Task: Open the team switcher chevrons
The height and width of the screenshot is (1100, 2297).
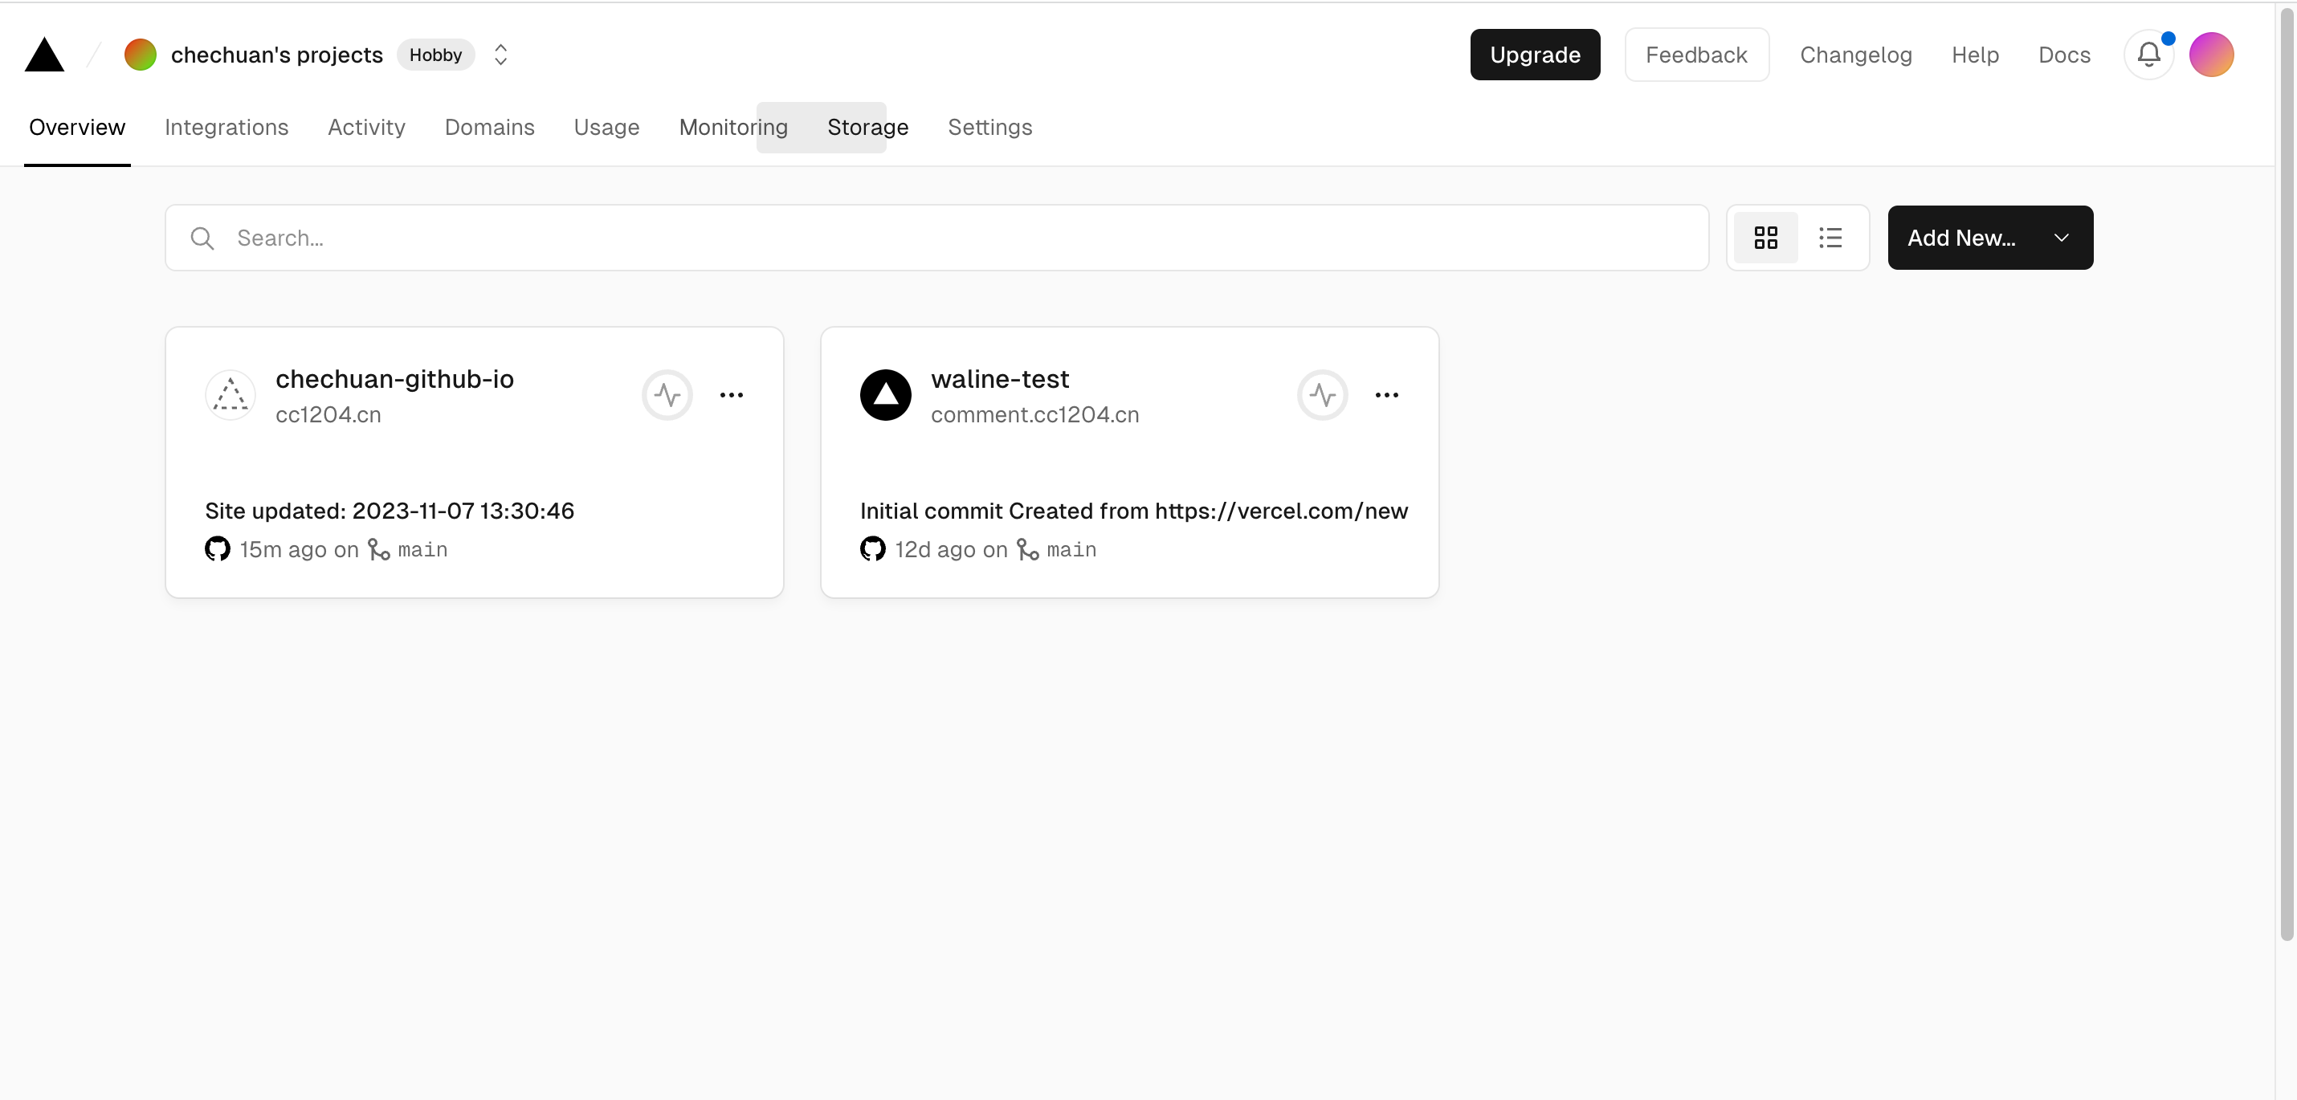Action: pos(500,55)
